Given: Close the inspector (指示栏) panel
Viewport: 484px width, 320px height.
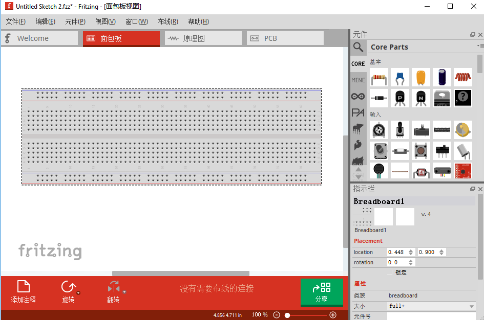Looking at the screenshot, I should pyautogui.click(x=480, y=189).
